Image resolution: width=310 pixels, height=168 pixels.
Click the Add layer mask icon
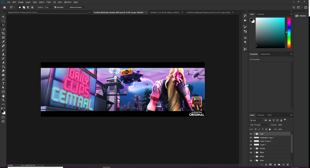click(270, 164)
